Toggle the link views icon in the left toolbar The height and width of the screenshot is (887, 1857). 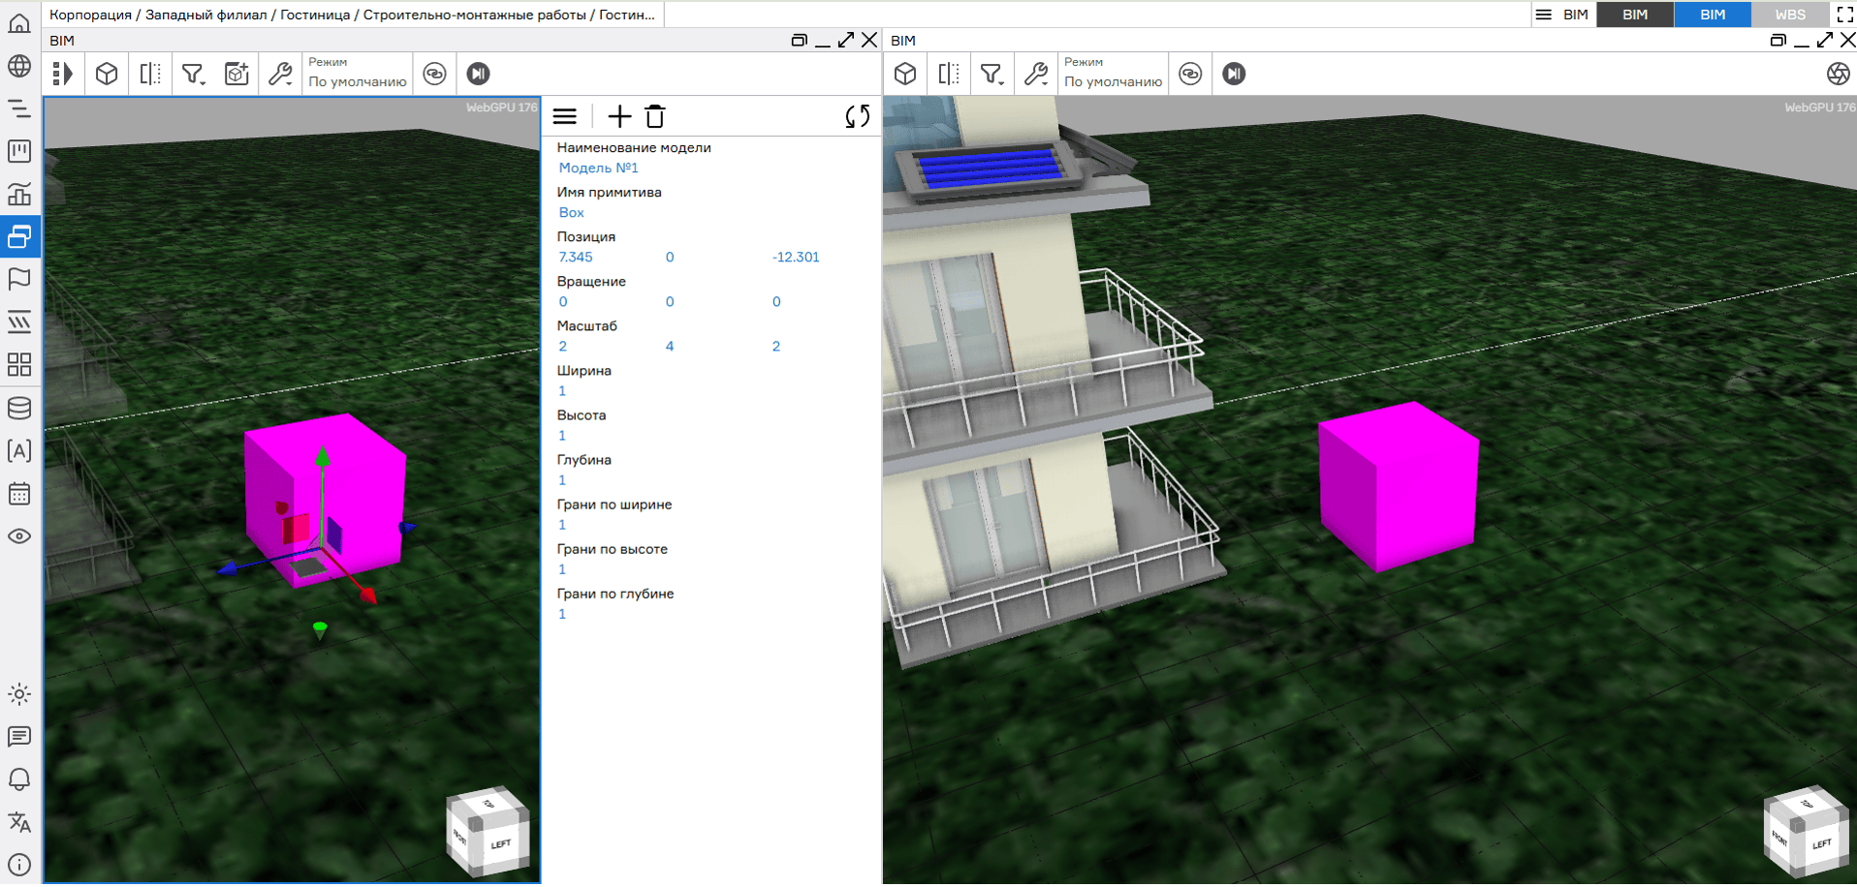pyautogui.click(x=434, y=74)
